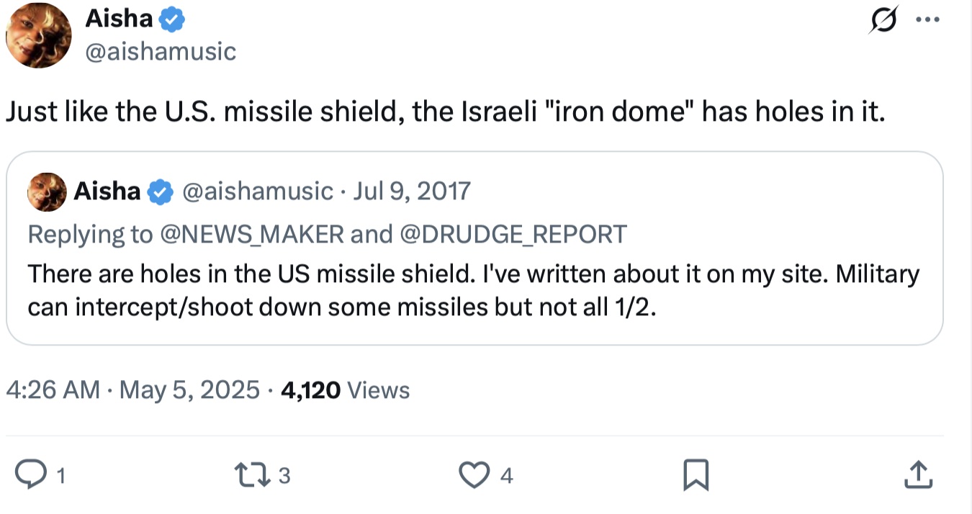Click the verified badge in quoted tweet

[x=160, y=191]
